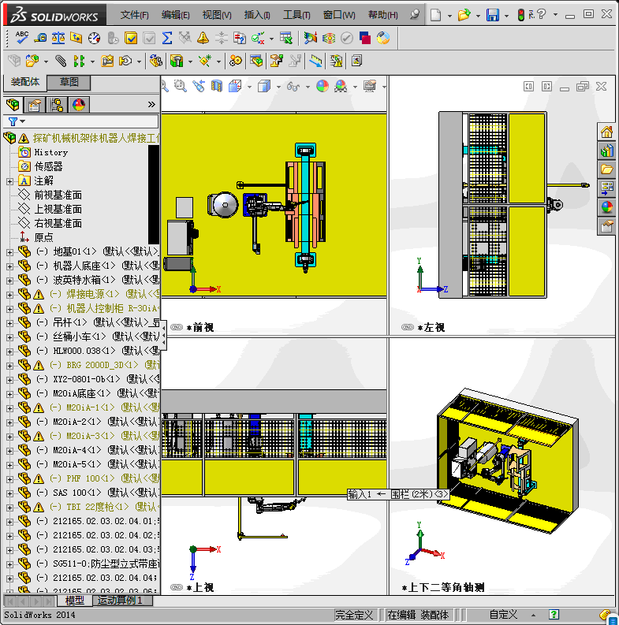Screen dimensions: 619x625
Task: Open Section Properties tool
Action: pyautogui.click(x=76, y=38)
